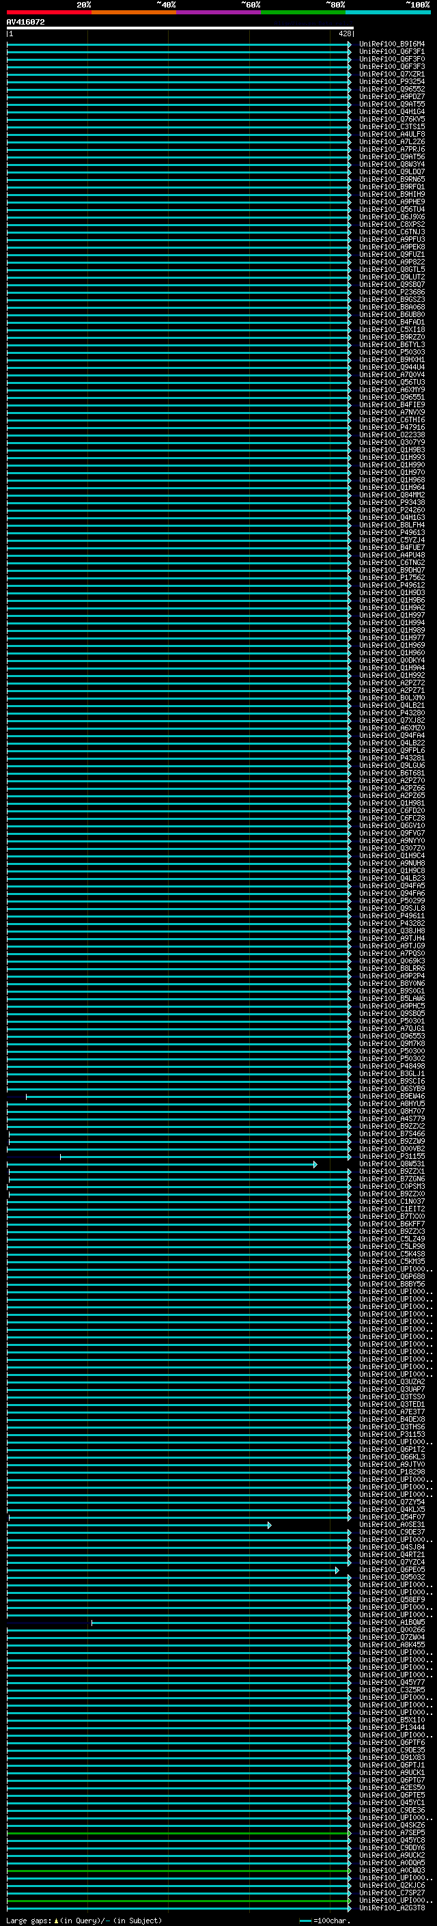Select the UniRef100_P48498 label

391,1067
